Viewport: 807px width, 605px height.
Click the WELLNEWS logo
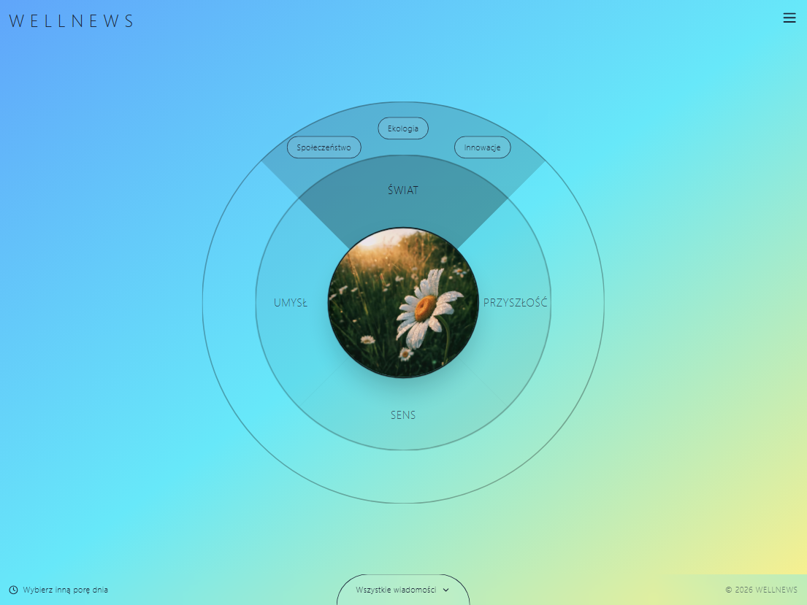click(72, 21)
